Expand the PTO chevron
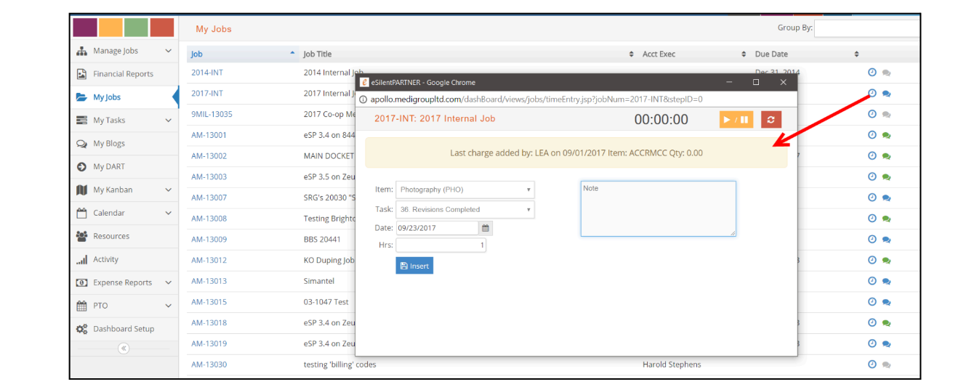This screenshot has height=387, width=961. (x=169, y=306)
